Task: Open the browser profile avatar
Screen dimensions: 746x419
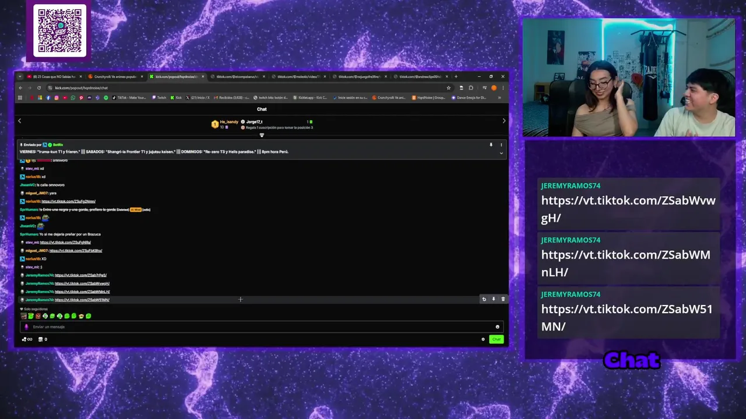Action: click(494, 88)
